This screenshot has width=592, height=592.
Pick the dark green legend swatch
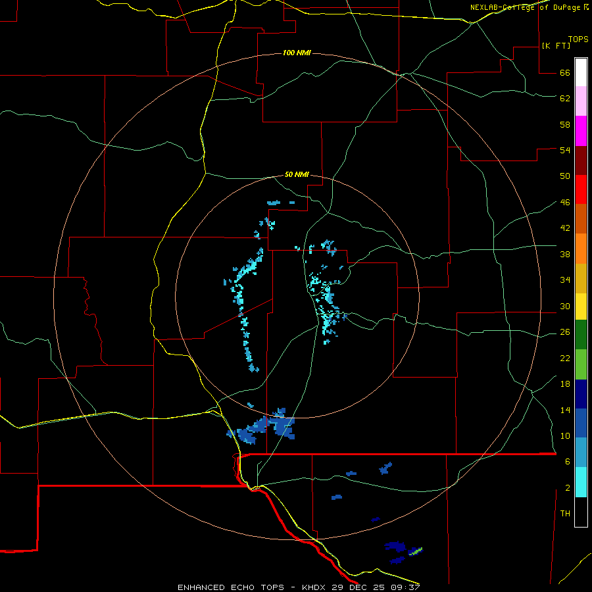[581, 335]
